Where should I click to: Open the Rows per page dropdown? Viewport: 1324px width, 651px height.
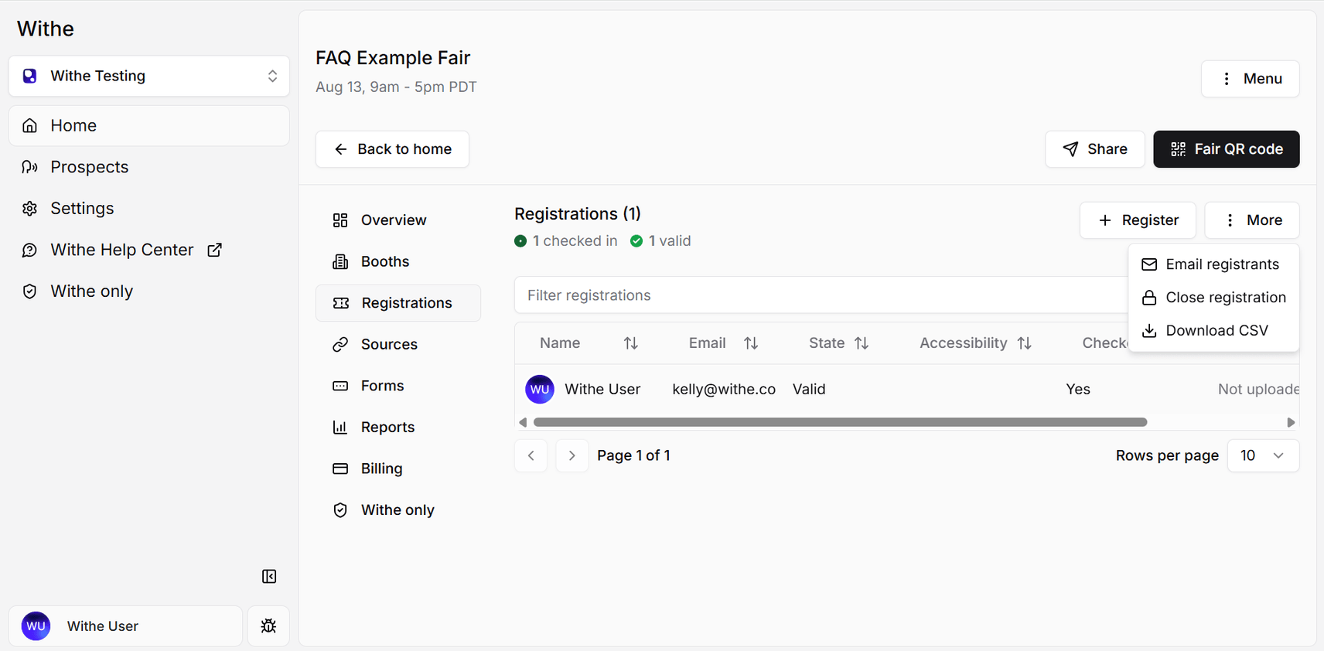tap(1263, 456)
